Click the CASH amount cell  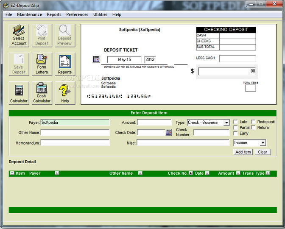click(x=237, y=36)
